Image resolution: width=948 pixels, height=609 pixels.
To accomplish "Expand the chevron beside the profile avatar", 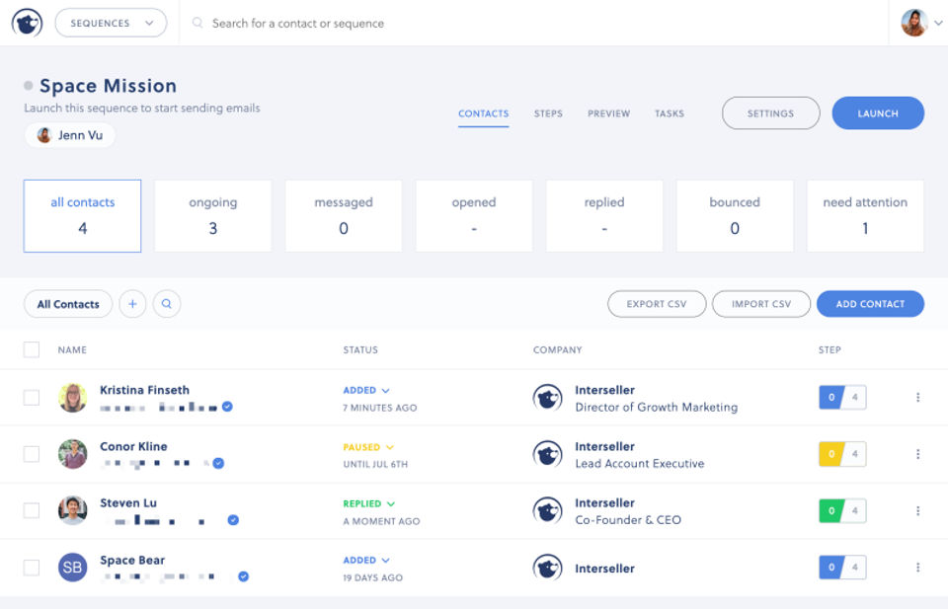I will (x=938, y=23).
